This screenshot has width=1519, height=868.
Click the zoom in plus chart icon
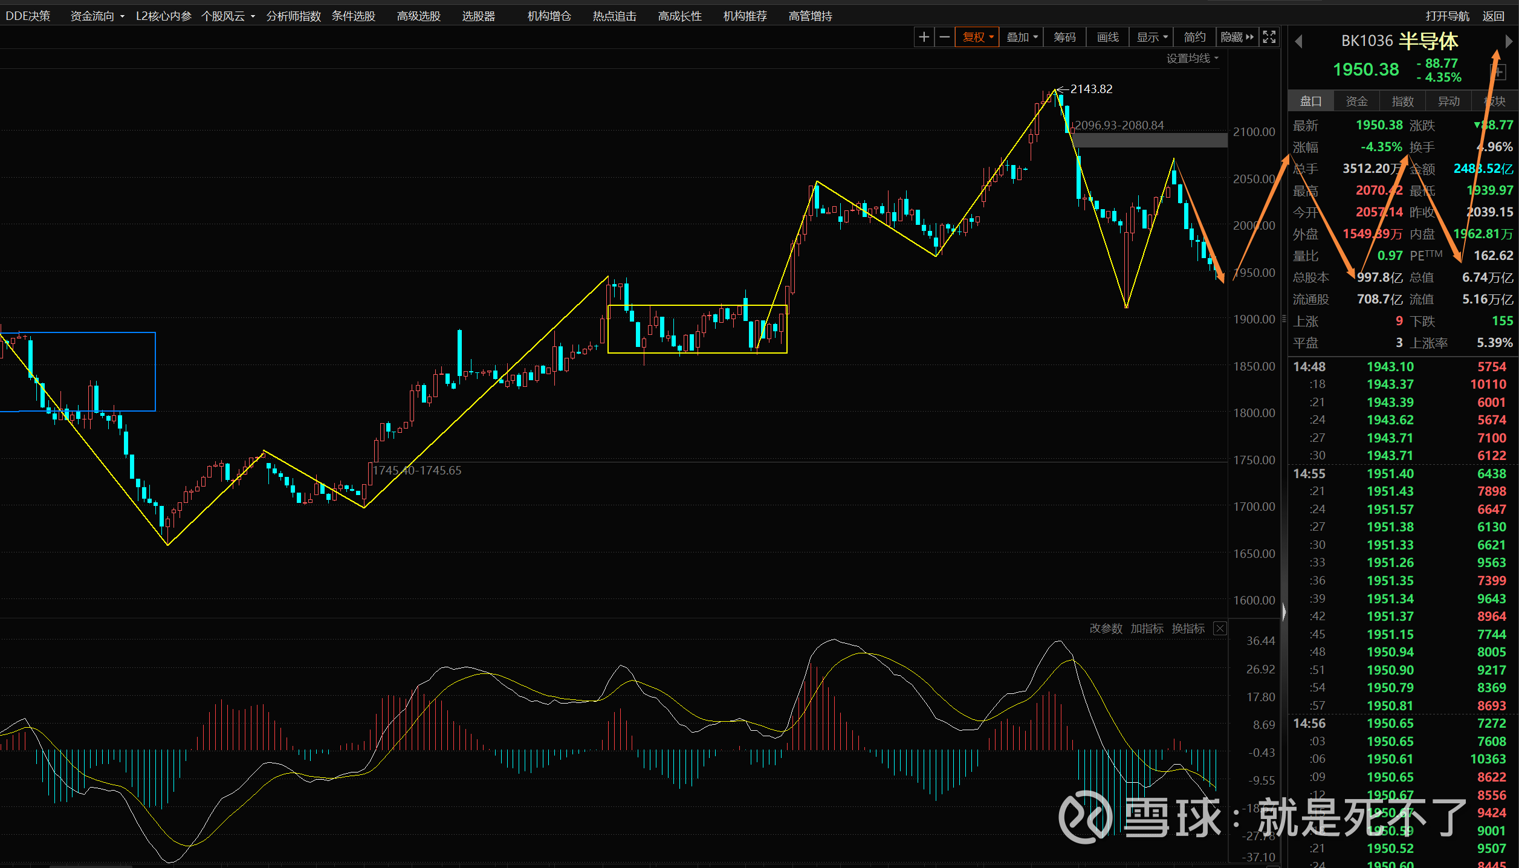tap(924, 37)
